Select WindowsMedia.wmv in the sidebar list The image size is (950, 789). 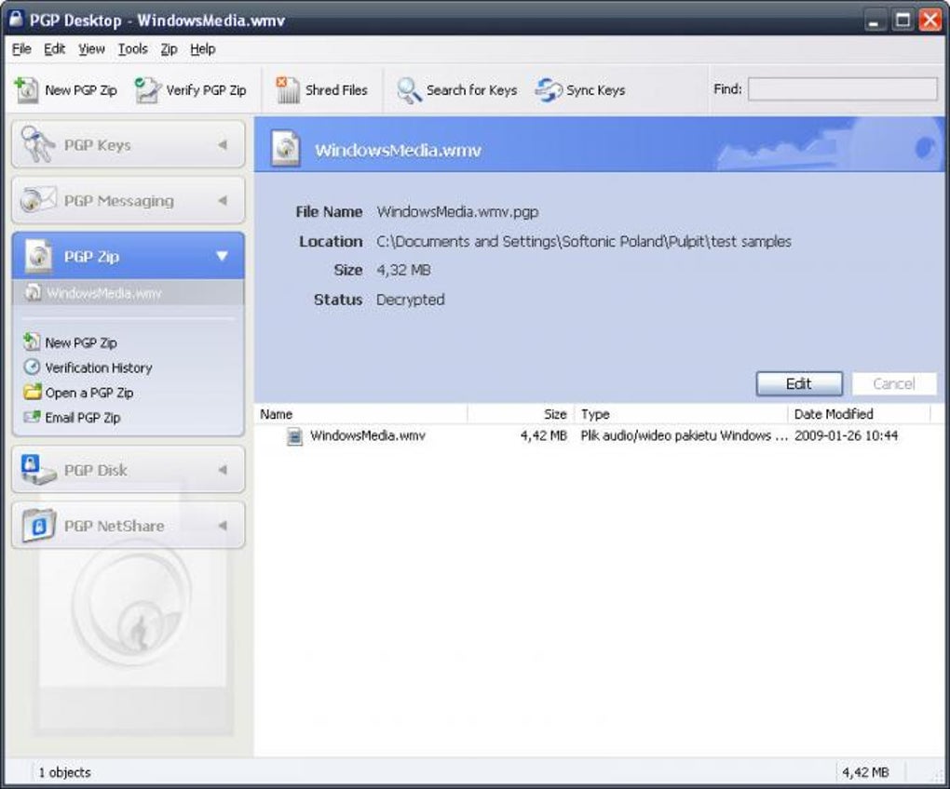tap(128, 293)
